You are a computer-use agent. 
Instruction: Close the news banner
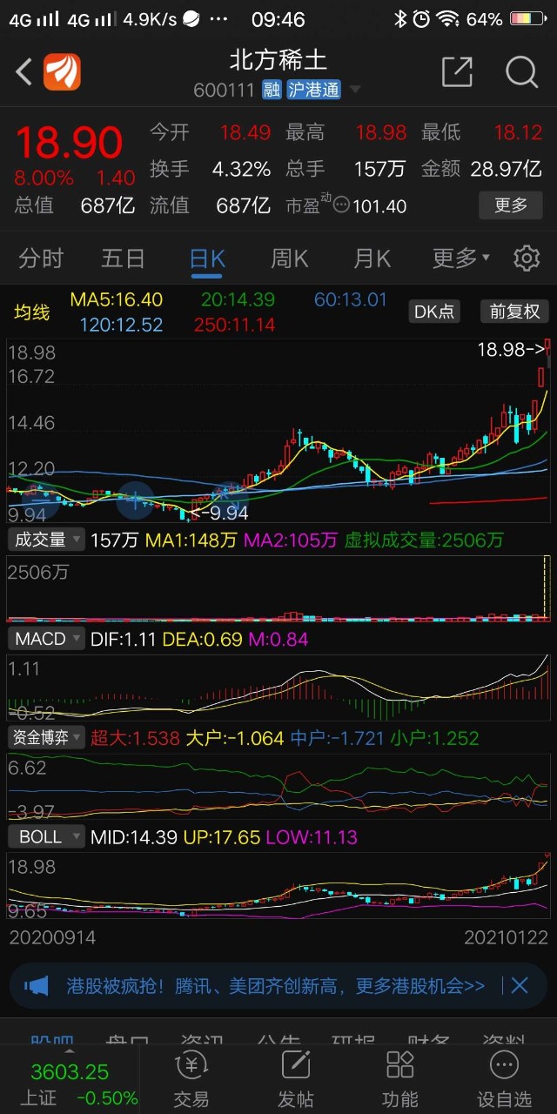(x=520, y=986)
